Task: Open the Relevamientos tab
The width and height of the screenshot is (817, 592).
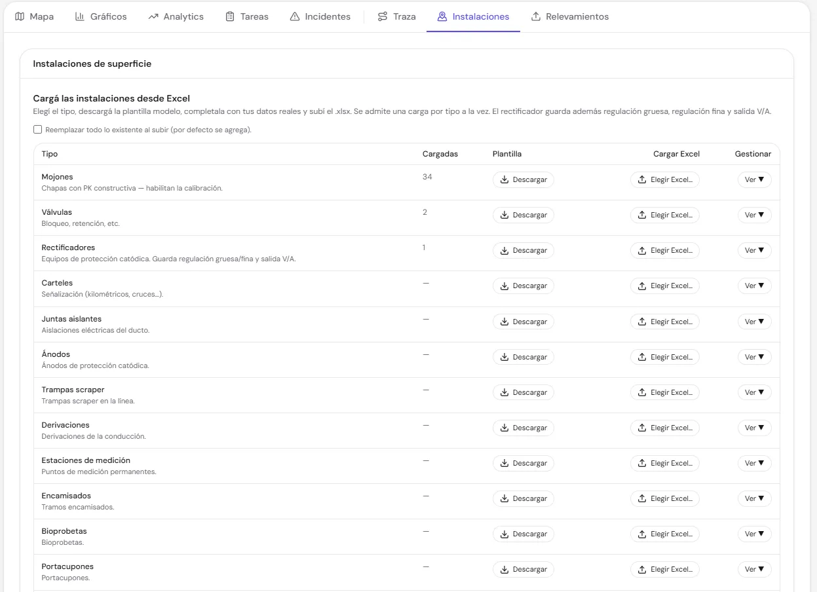Action: pyautogui.click(x=569, y=16)
